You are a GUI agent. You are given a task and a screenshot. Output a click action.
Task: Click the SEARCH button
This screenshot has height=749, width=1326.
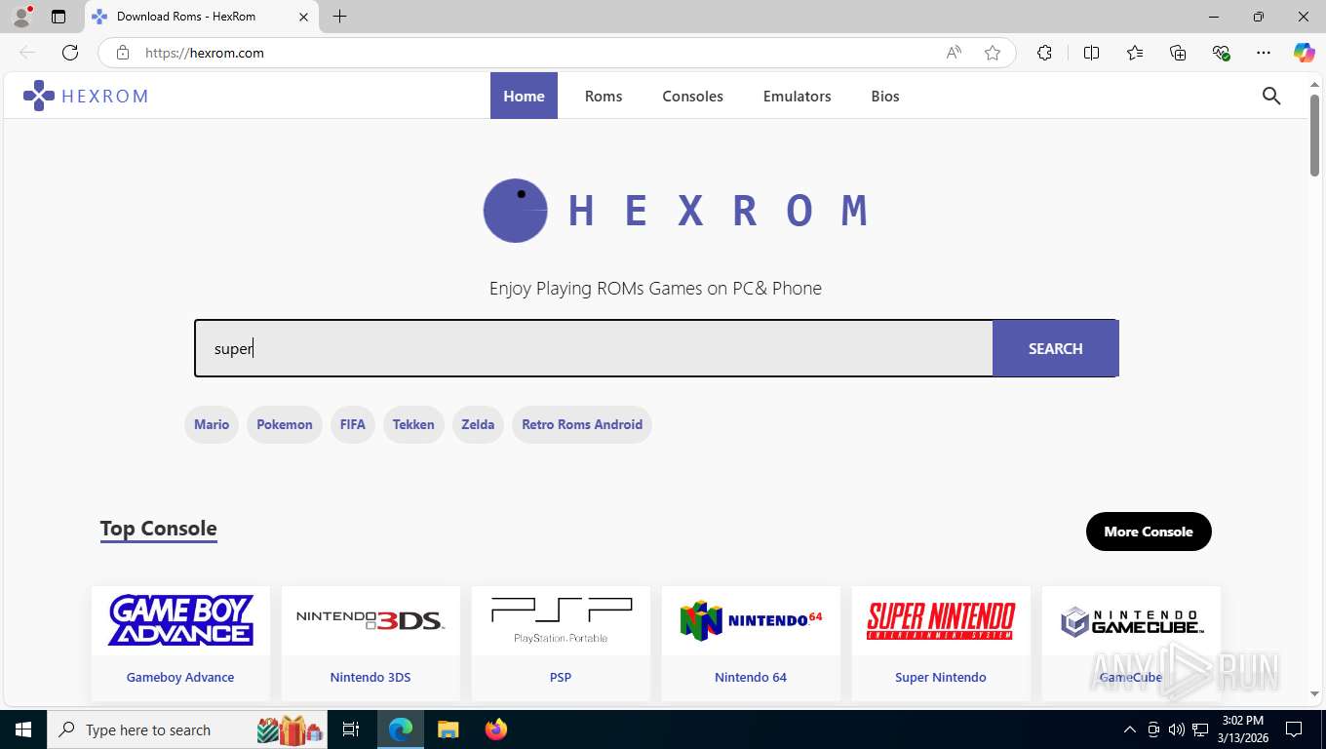click(1055, 348)
